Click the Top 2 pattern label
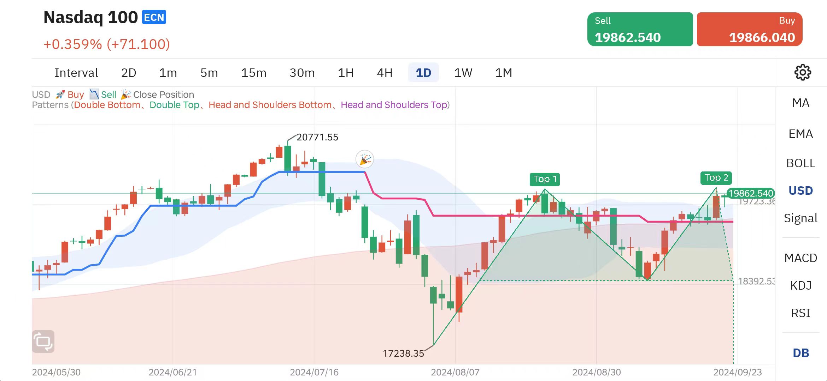 (716, 178)
